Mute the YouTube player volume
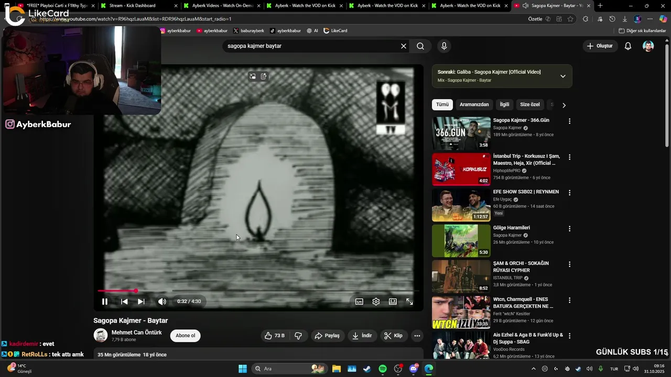This screenshot has height=377, width=671. coord(162,302)
